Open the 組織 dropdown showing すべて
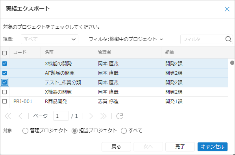The height and width of the screenshot is (155, 235). pyautogui.click(x=50, y=39)
